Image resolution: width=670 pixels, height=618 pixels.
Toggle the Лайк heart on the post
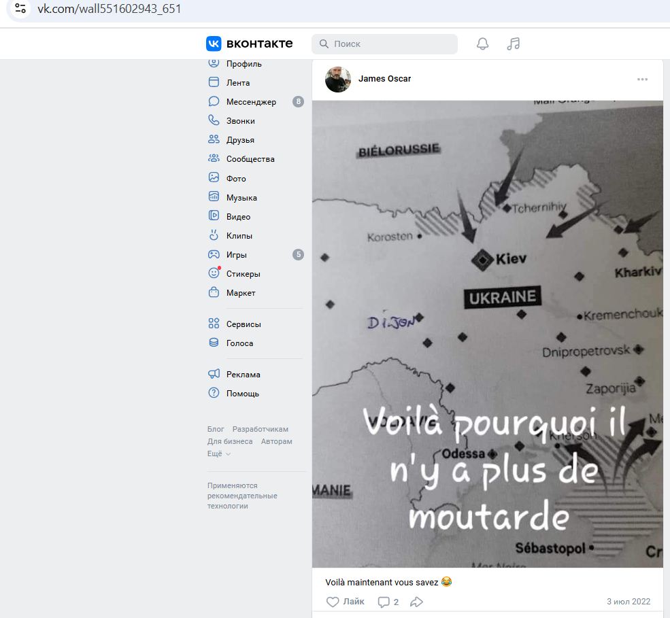[333, 602]
